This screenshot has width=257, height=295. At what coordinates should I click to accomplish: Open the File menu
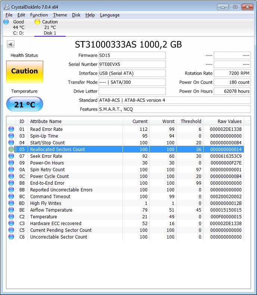[x=9, y=15]
